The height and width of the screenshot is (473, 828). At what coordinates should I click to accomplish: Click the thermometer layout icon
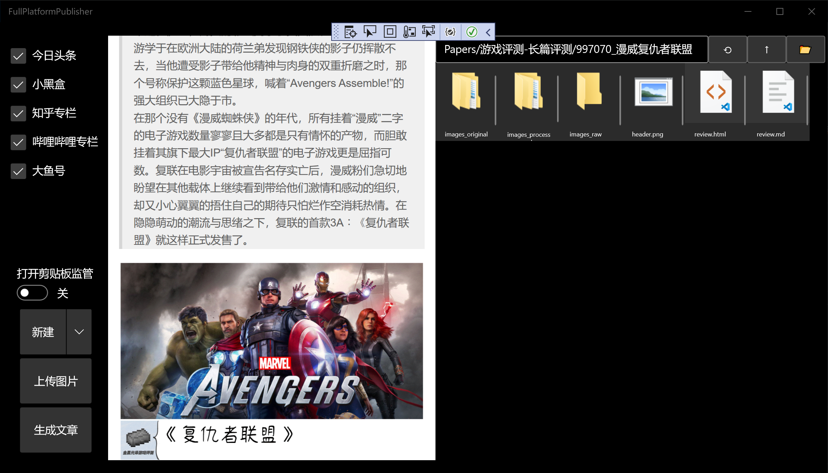click(409, 32)
